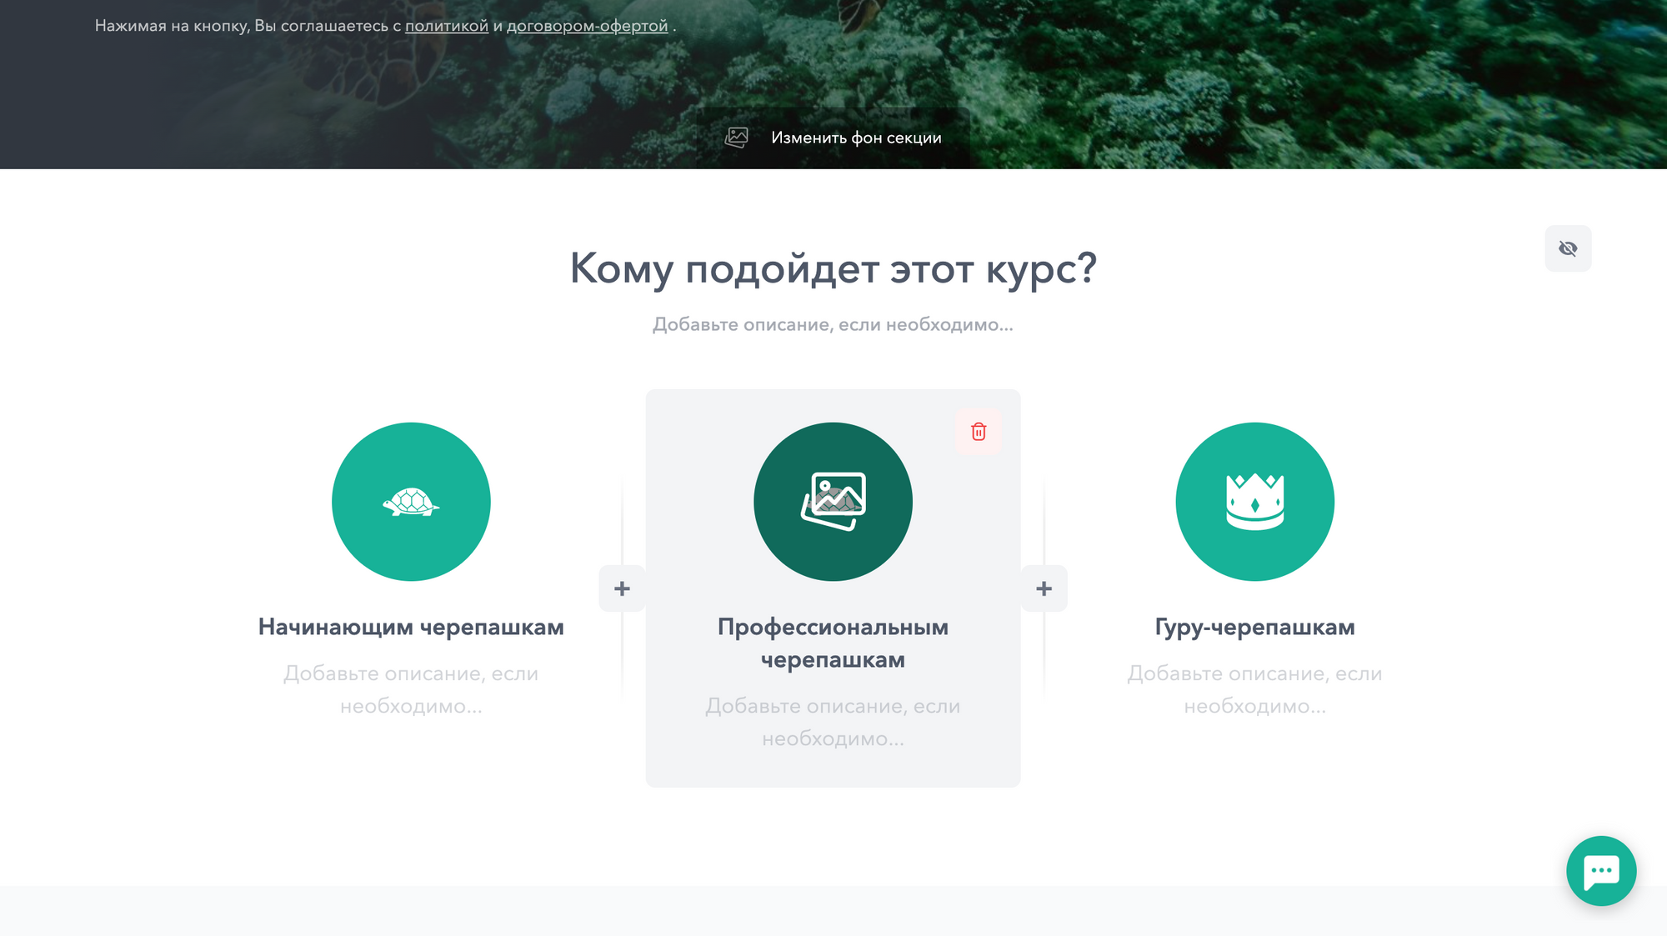This screenshot has width=1667, height=936.
Task: Click the left plus icon between cards
Action: 622,588
